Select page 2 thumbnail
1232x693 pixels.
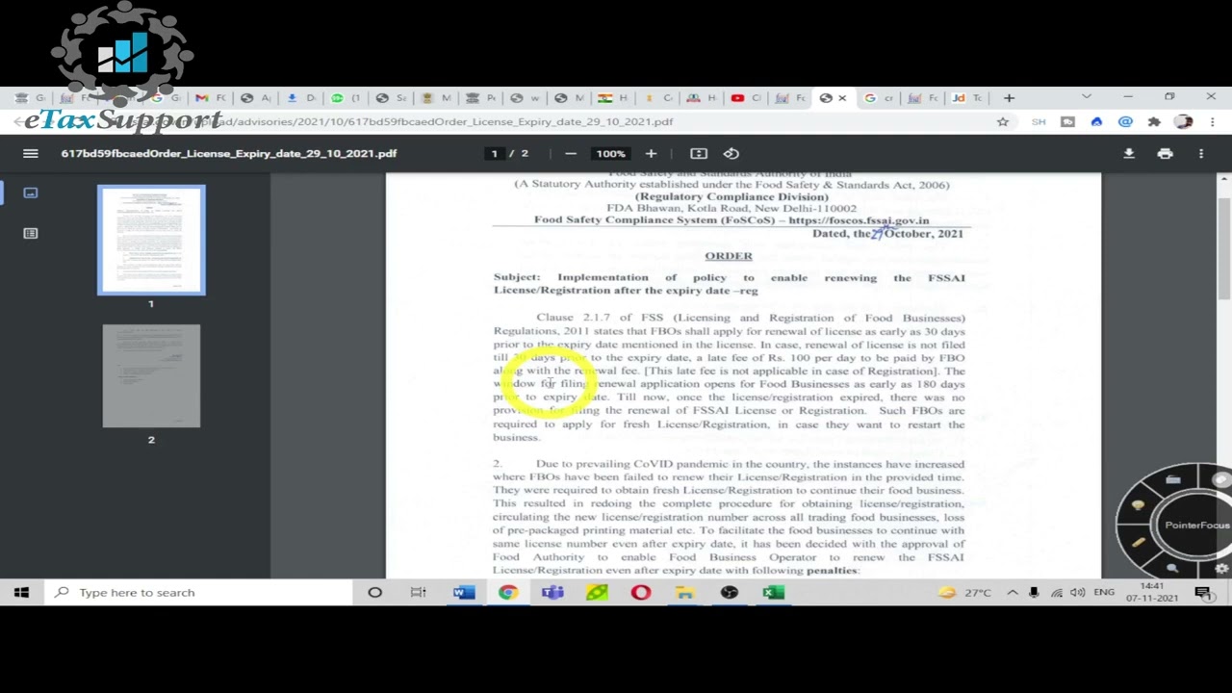[x=151, y=375]
